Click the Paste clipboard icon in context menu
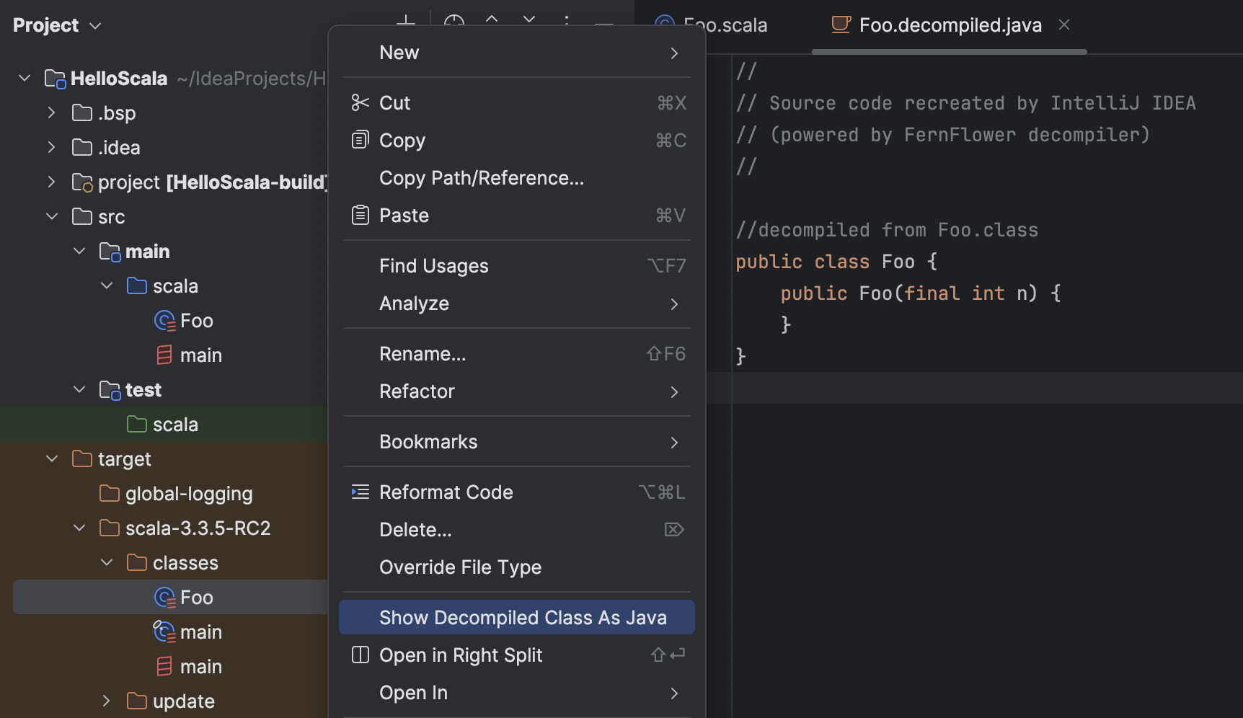1243x718 pixels. point(360,214)
